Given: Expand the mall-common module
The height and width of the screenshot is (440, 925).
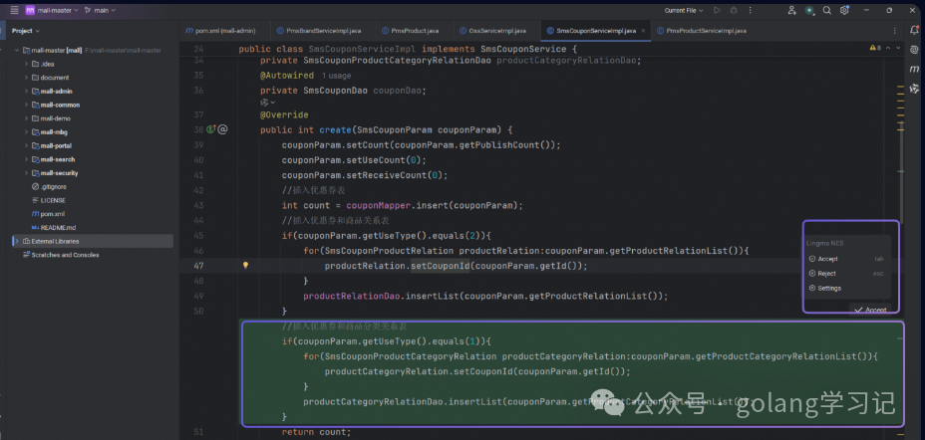Looking at the screenshot, I should (27, 105).
